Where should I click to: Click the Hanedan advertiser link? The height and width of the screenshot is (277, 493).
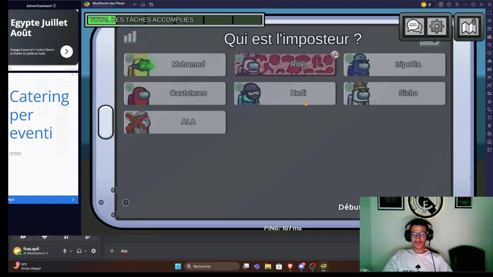click(15, 153)
